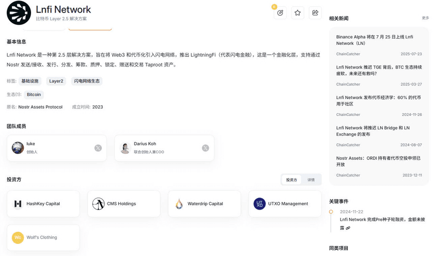The width and height of the screenshot is (437, 256).
Task: Open 更多 related news link
Action: click(425, 18)
